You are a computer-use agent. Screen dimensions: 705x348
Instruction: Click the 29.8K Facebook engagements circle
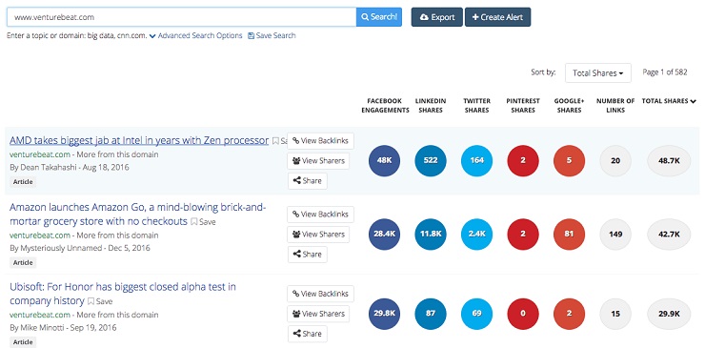(x=384, y=314)
